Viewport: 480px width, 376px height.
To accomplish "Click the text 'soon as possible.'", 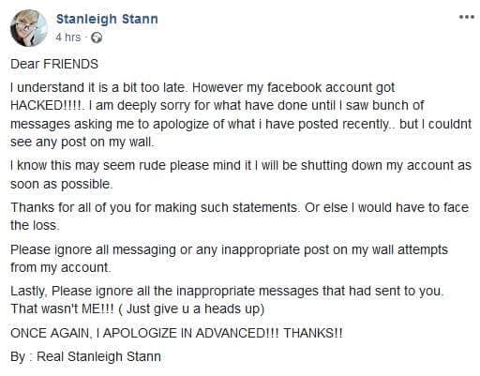I will coord(62,184).
